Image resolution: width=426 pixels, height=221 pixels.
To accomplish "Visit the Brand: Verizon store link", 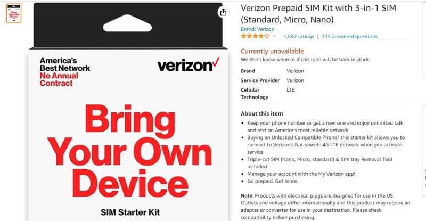I will [257, 29].
